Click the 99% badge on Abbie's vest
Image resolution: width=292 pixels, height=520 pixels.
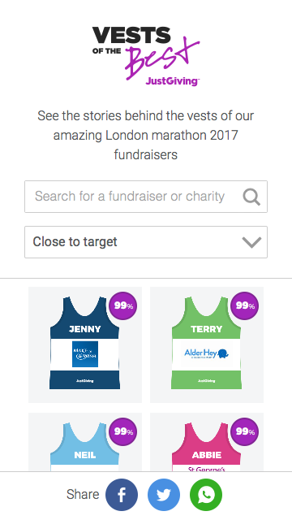pyautogui.click(x=245, y=431)
